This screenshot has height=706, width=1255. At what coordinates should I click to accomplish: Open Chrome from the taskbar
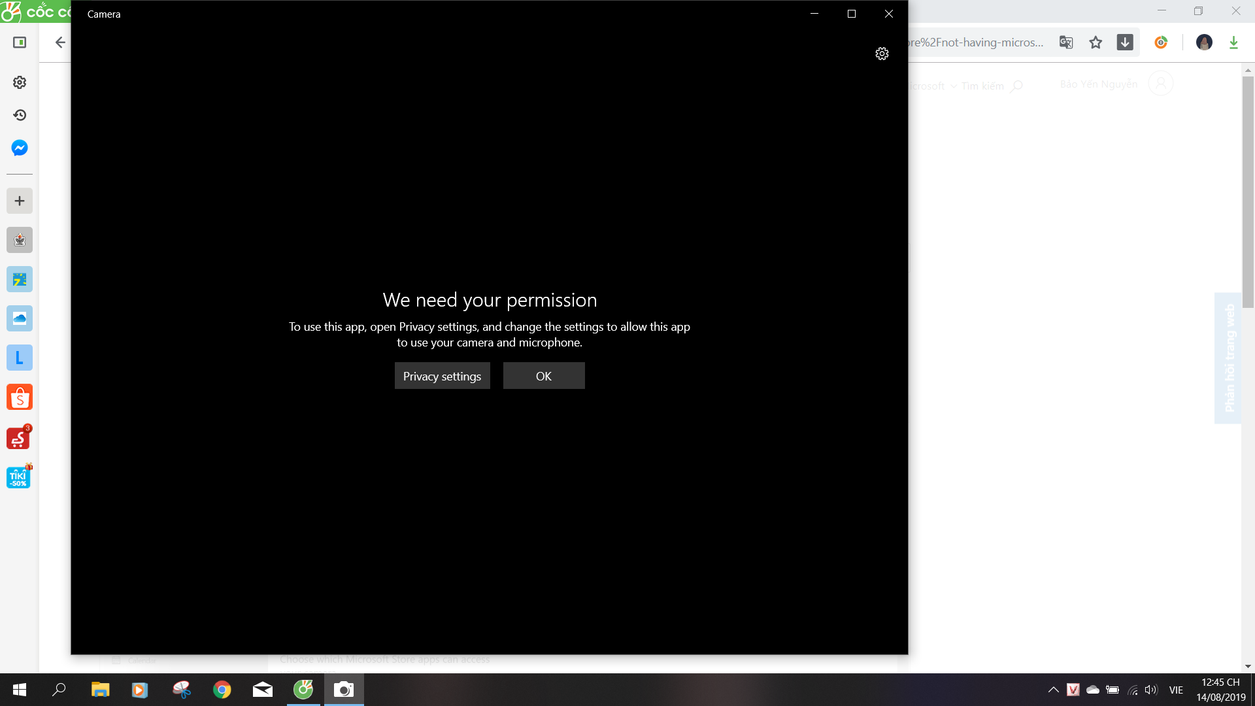pyautogui.click(x=222, y=690)
